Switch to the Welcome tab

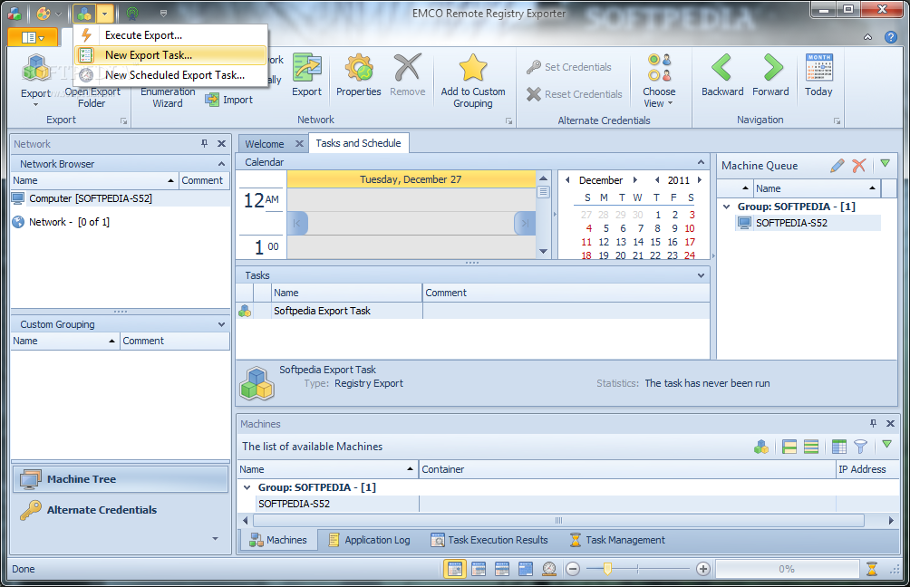point(264,144)
